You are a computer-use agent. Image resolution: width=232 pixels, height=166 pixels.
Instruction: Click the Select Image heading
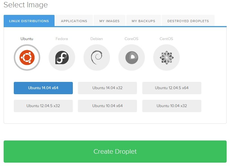(x=26, y=5)
